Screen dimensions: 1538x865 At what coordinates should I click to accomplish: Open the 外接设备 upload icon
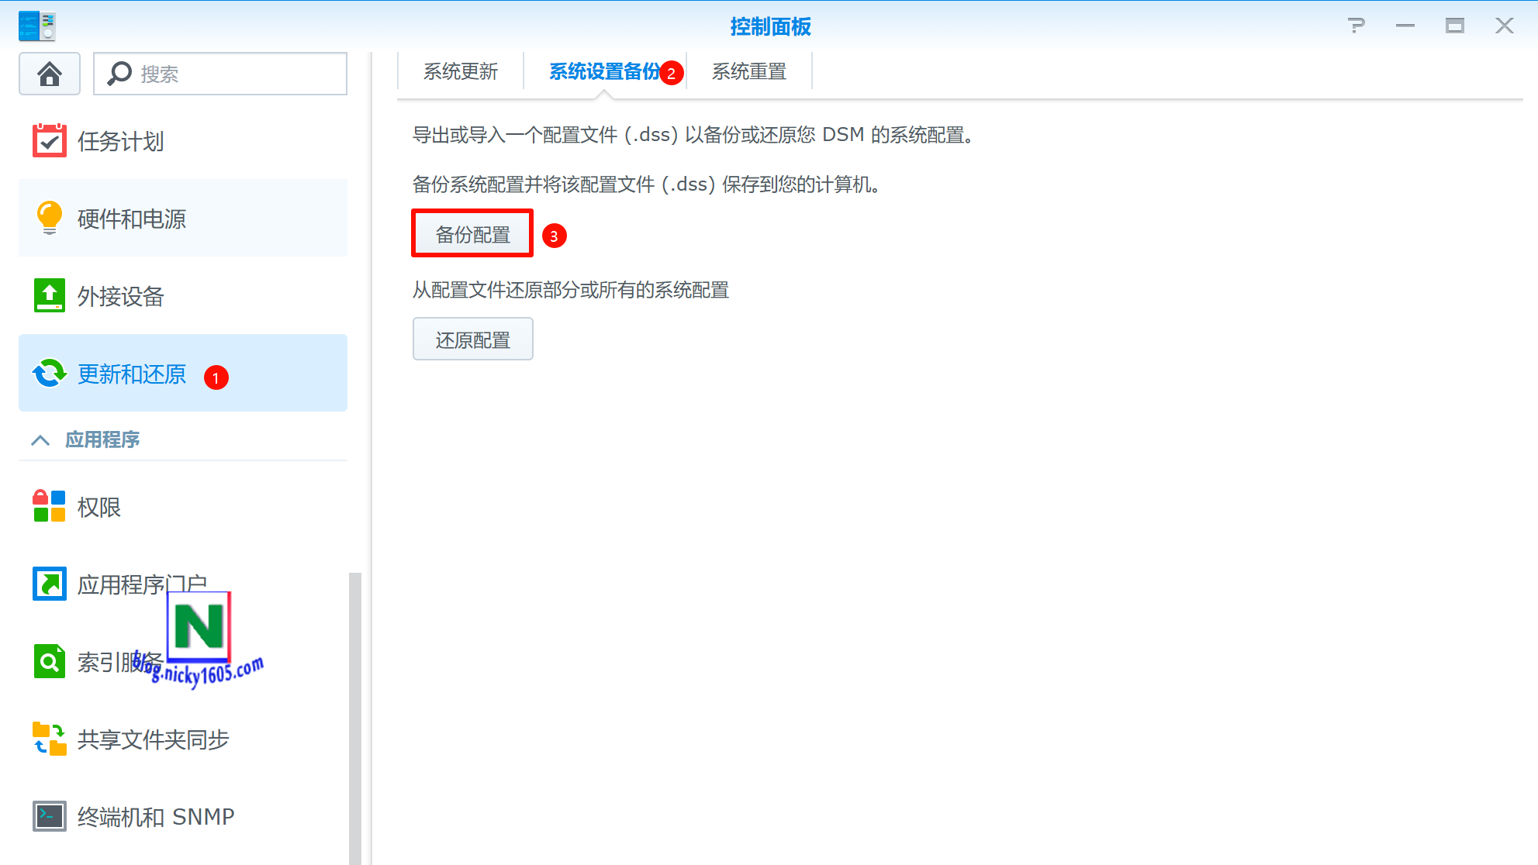pos(49,295)
